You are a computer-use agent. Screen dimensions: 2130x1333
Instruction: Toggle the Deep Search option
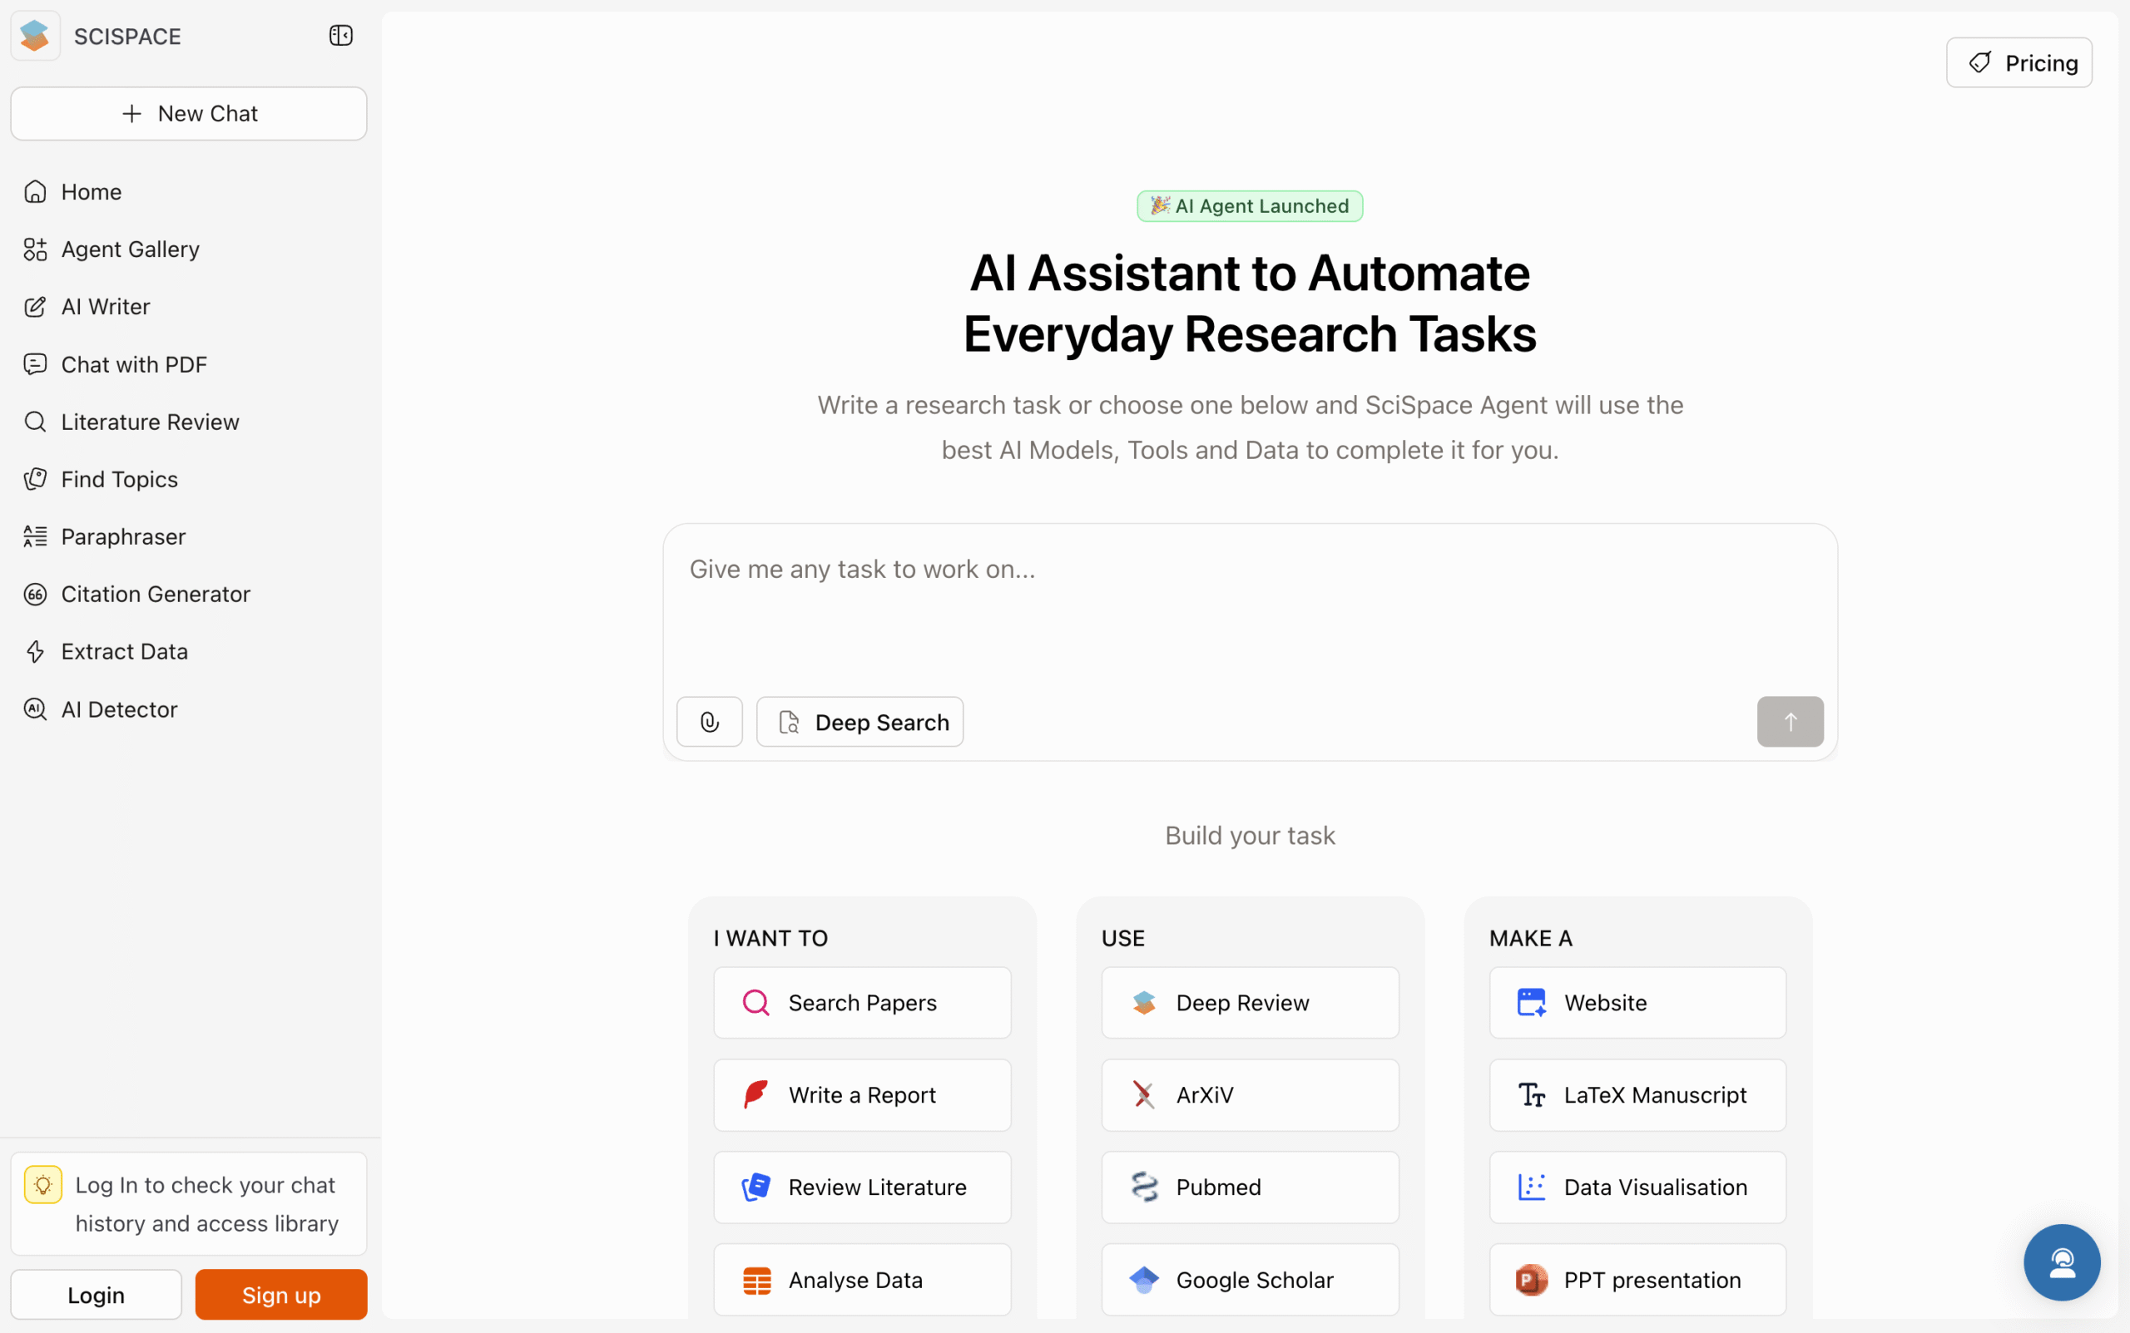click(860, 722)
